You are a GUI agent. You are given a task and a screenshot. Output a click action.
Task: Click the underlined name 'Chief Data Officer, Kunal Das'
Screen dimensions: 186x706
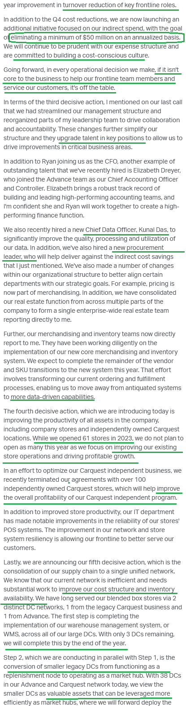pyautogui.click(x=126, y=230)
